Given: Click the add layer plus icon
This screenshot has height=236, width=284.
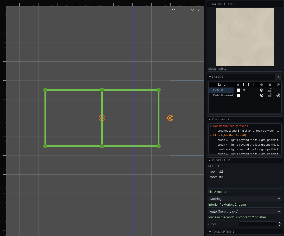Looking at the screenshot, I should 278,77.
